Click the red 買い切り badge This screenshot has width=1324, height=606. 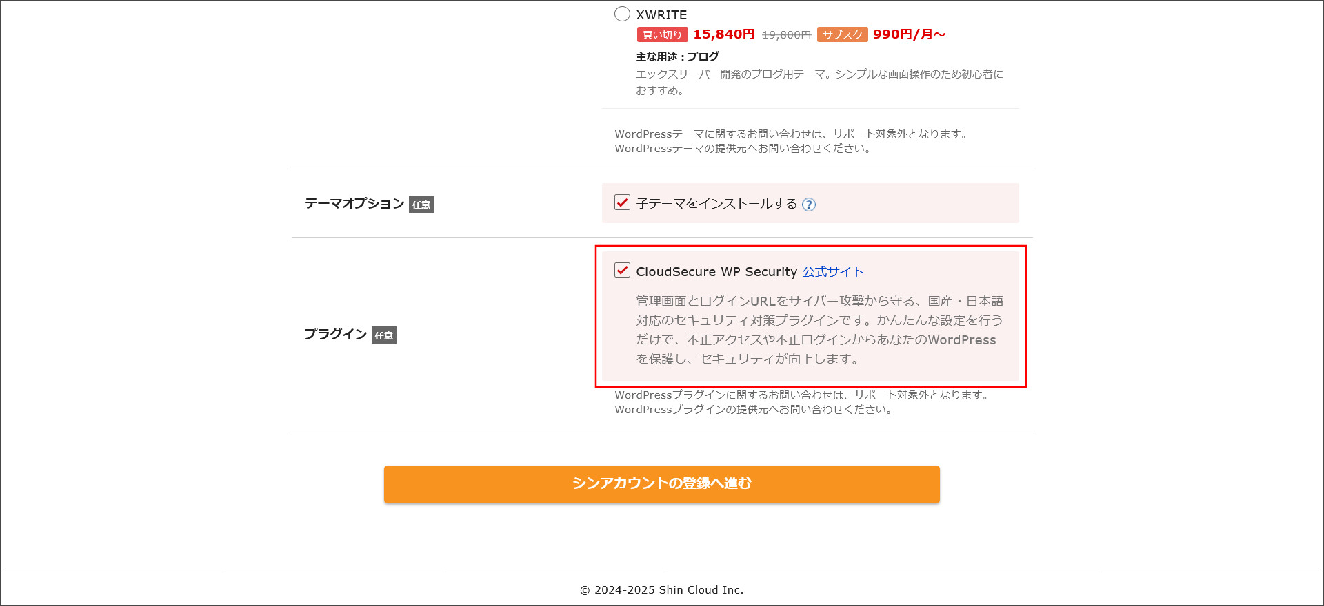[x=662, y=34]
